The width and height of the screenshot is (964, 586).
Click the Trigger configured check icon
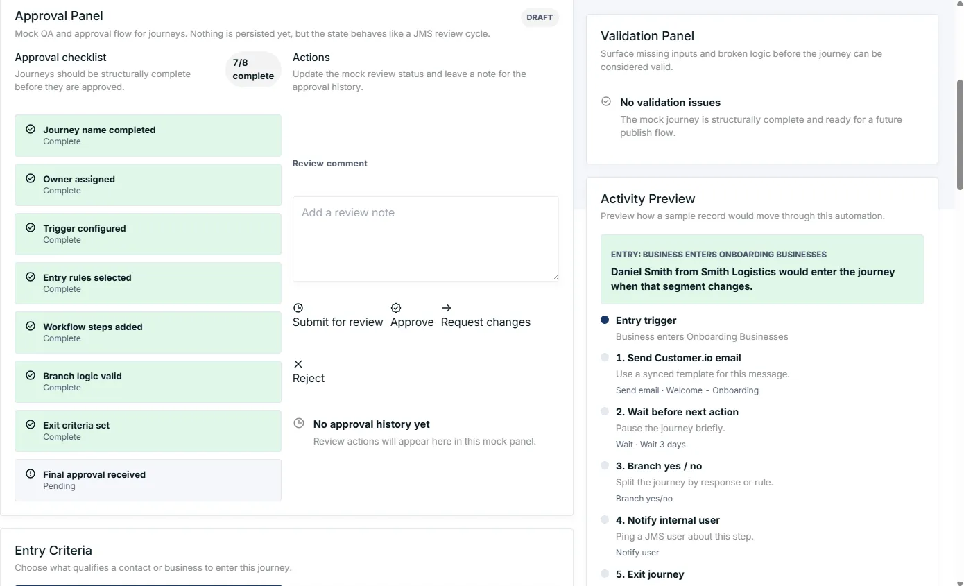click(31, 227)
